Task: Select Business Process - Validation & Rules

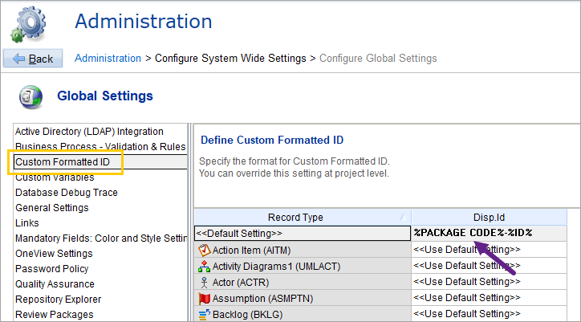Action: 100,146
